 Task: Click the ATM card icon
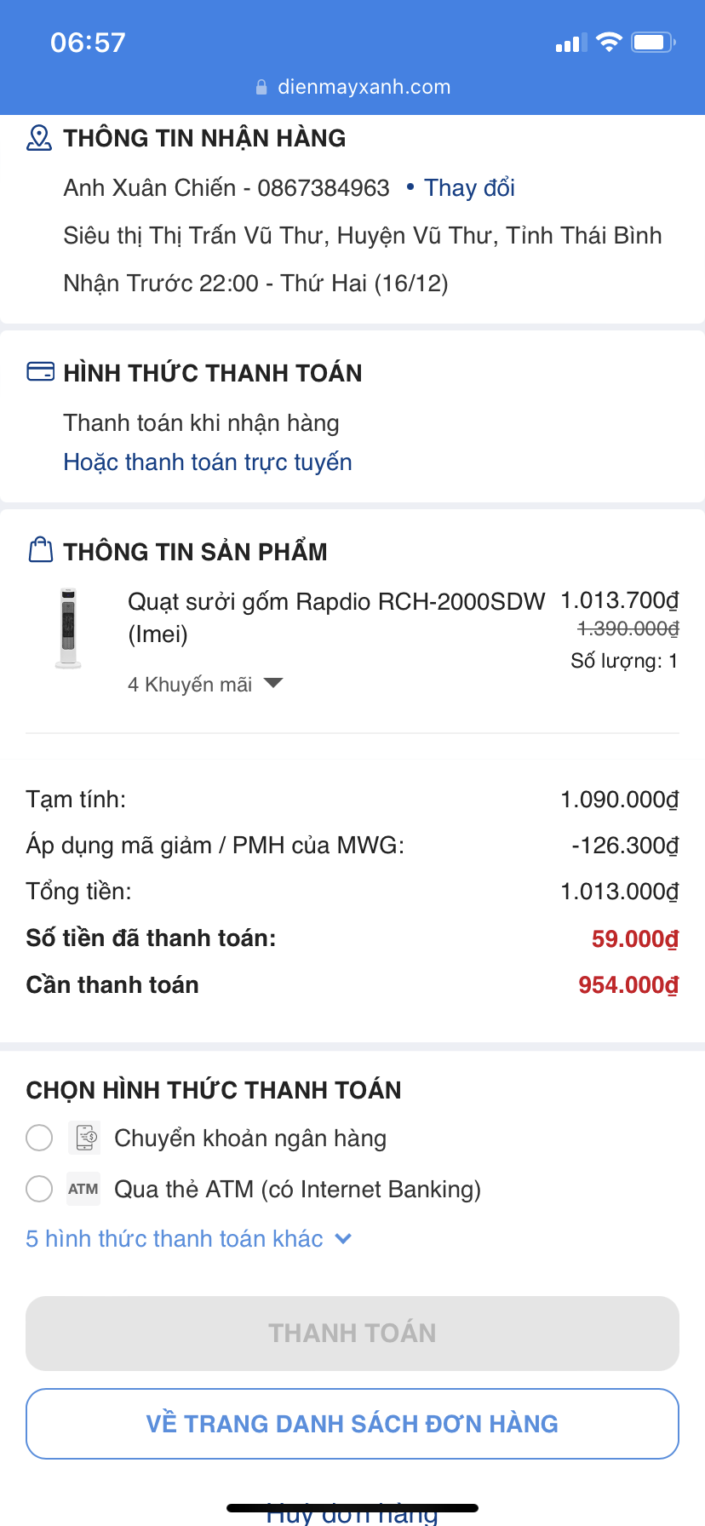point(83,1189)
